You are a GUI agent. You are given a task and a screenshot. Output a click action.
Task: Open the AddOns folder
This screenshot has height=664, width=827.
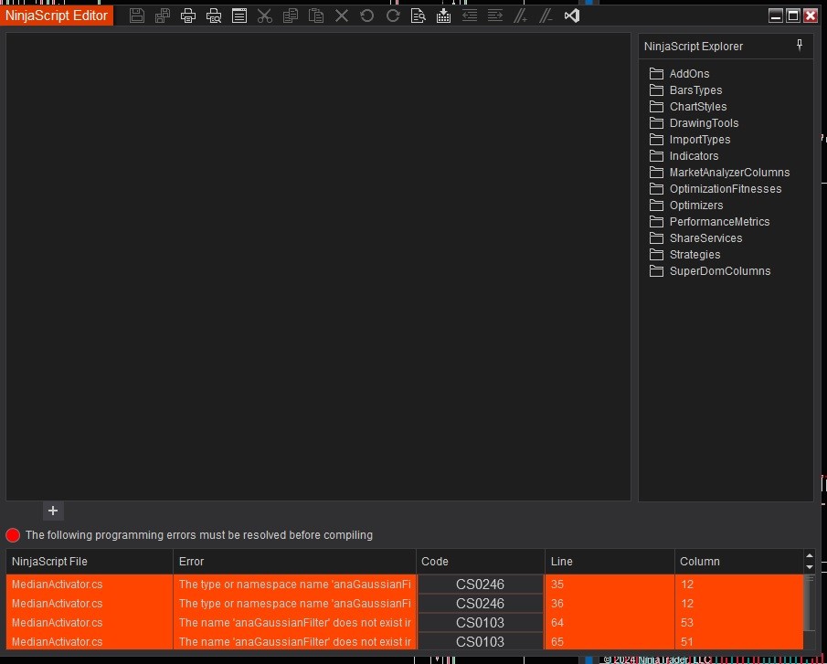click(689, 74)
